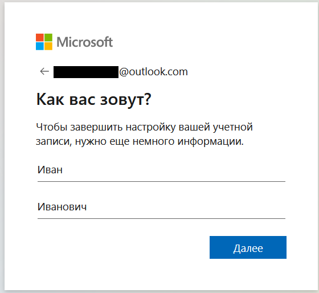Click the heading Как вас зовут?
The width and height of the screenshot is (319, 293).
pyautogui.click(x=94, y=100)
